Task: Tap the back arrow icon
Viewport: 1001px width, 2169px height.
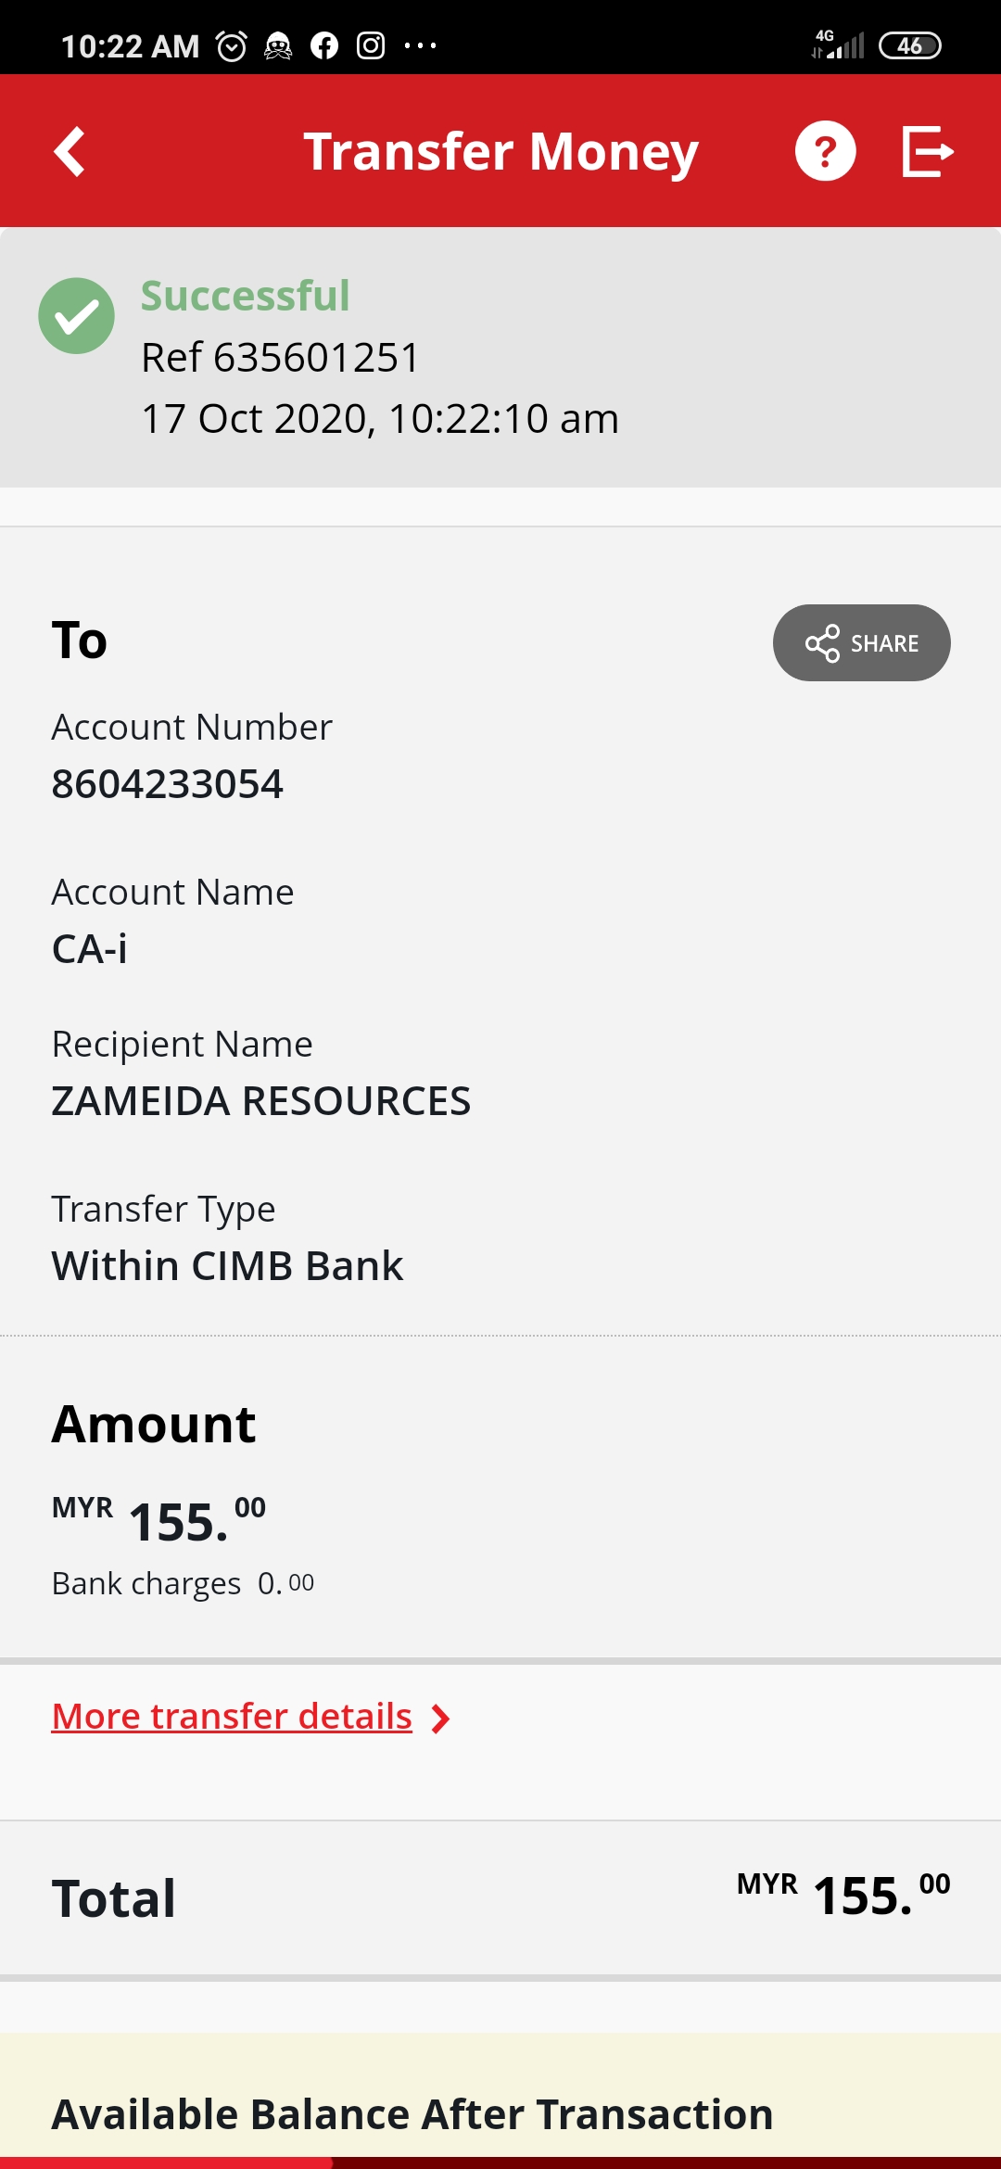Action: pyautogui.click(x=70, y=151)
